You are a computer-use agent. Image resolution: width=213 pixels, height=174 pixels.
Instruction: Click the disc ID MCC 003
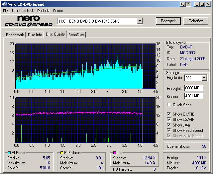[x=187, y=53]
